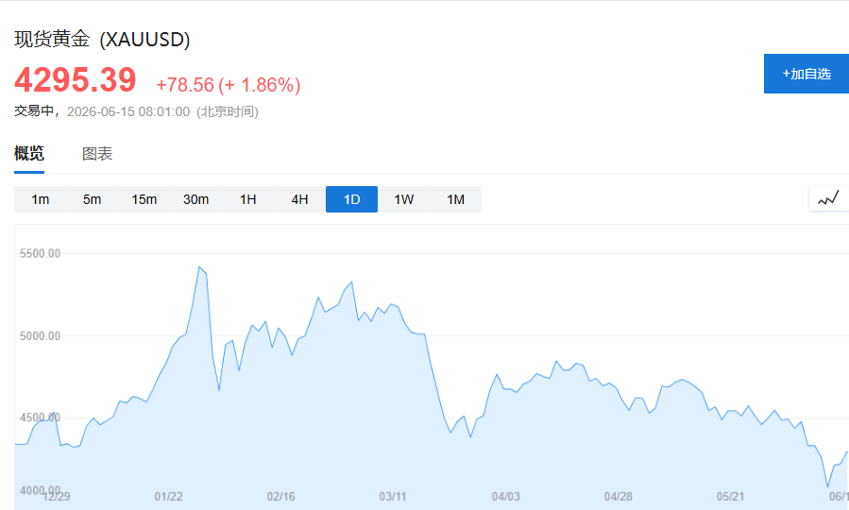Click the active 1D interval button

point(352,199)
